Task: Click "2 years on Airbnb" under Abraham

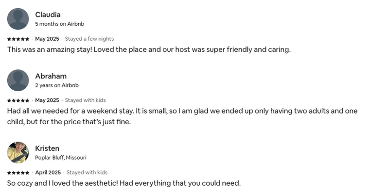Action: (x=56, y=85)
